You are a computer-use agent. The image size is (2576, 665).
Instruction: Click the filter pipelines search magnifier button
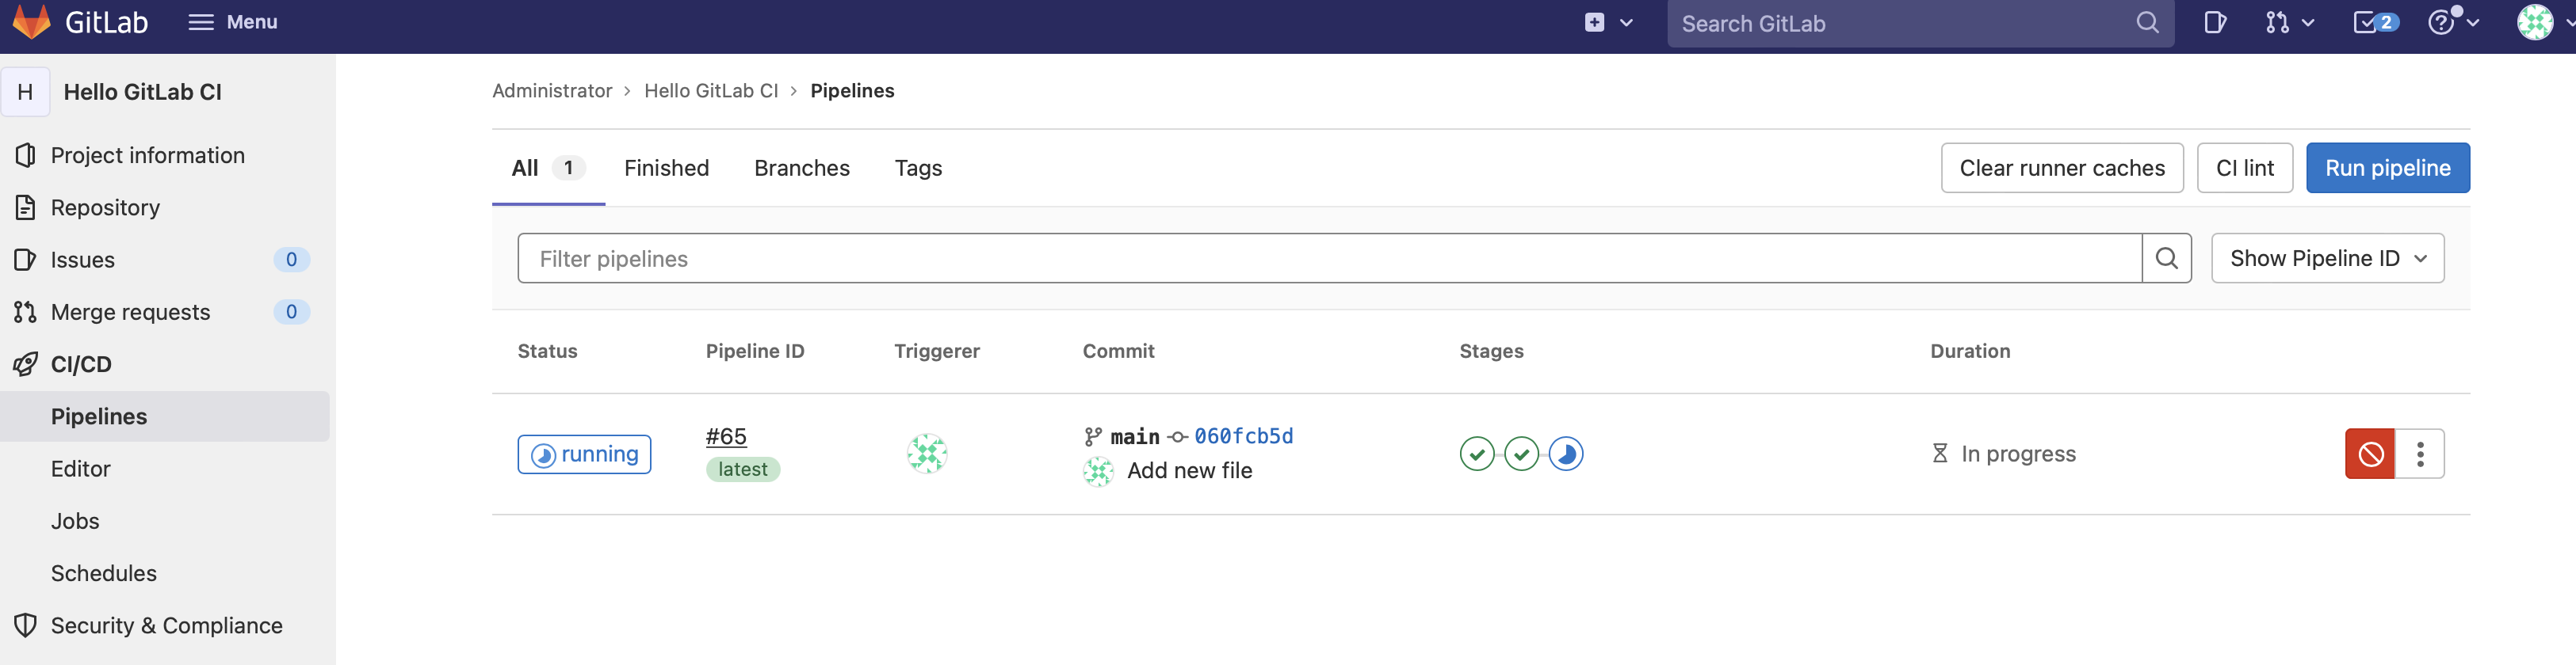[2166, 259]
